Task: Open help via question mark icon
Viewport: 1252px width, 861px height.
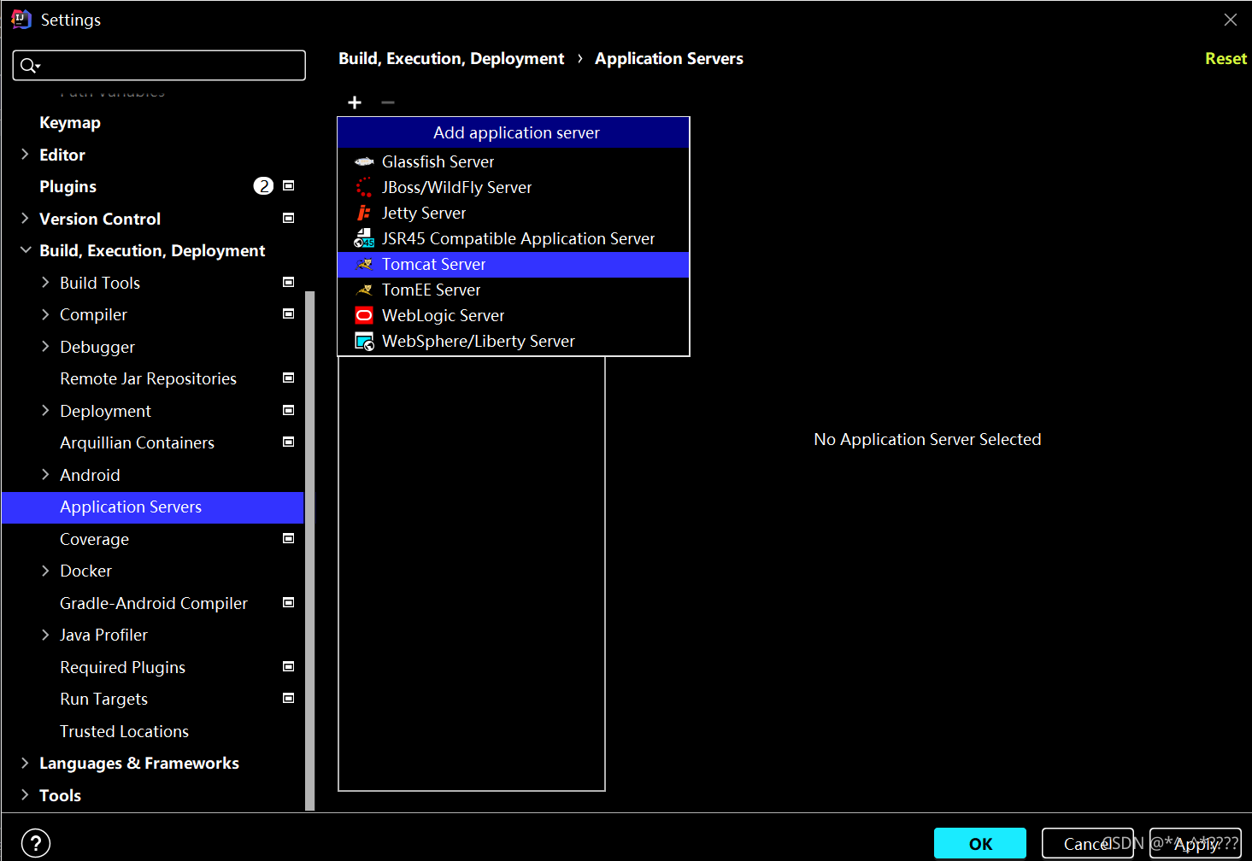Action: click(36, 844)
